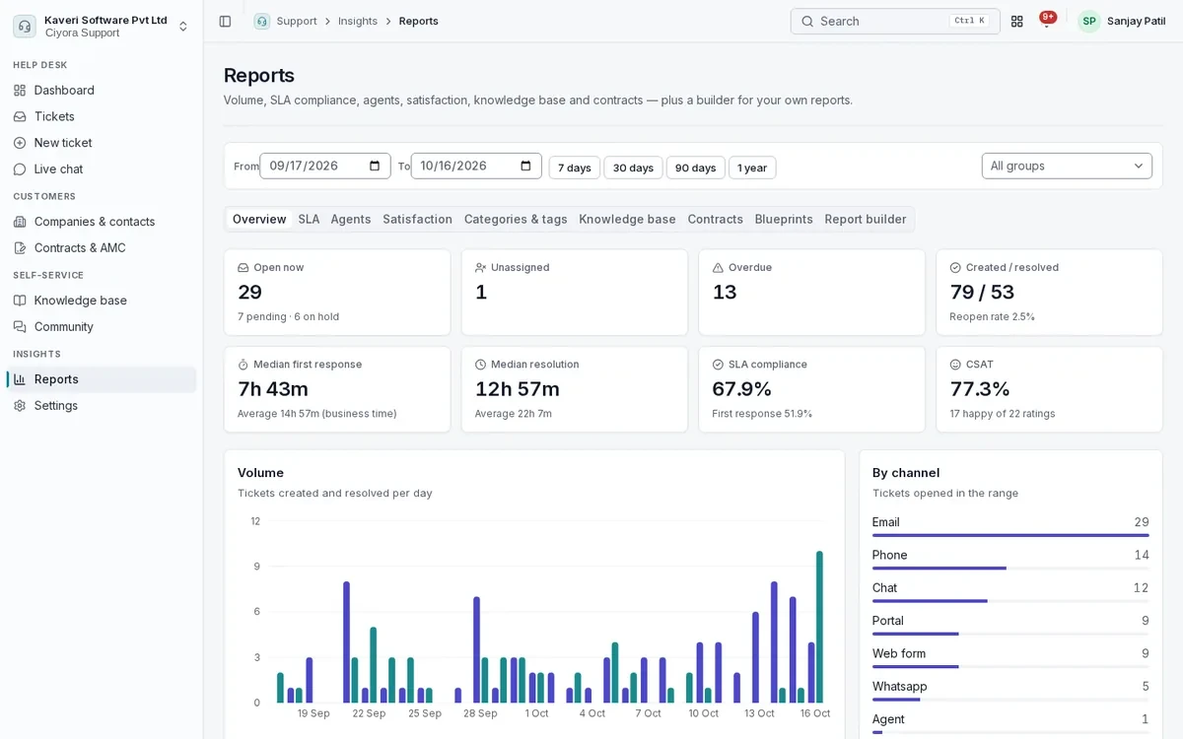Set range to 1 year
1183x739 pixels.
click(x=752, y=168)
